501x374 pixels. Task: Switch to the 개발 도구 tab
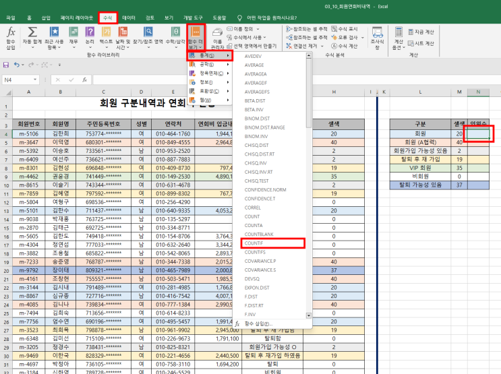click(193, 18)
